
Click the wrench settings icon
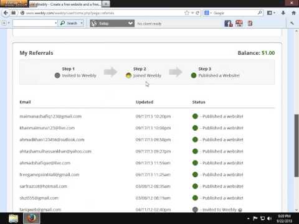point(292,23)
